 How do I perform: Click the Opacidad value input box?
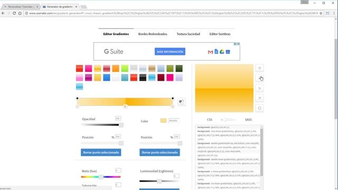tap(118, 118)
